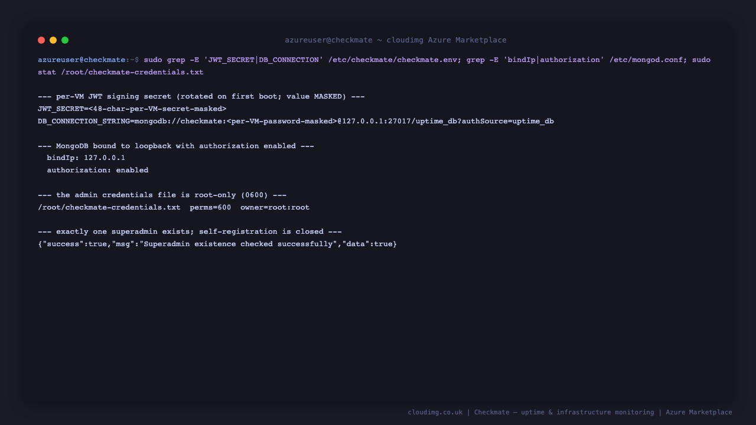Click the '/root/checkmate-credentials.txt perms=600' output line

click(x=174, y=208)
